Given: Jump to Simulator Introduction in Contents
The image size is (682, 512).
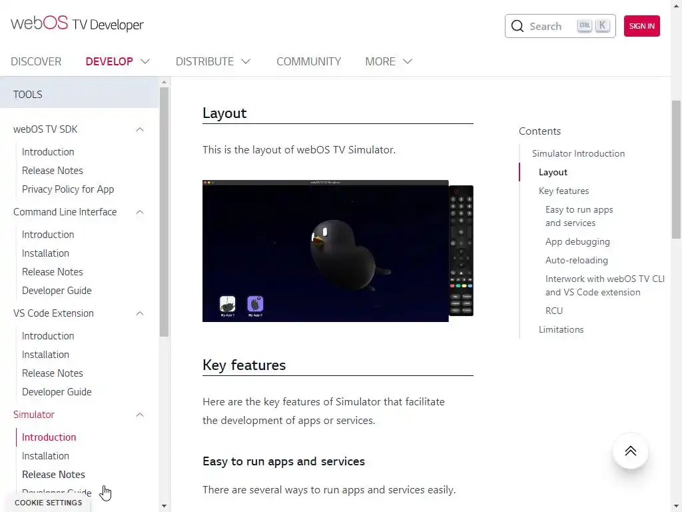Looking at the screenshot, I should pos(578,154).
